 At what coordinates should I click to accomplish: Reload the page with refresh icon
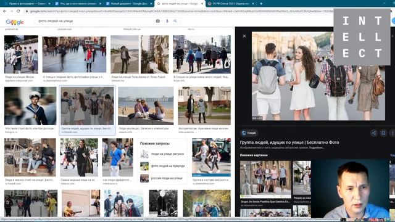click(19, 11)
